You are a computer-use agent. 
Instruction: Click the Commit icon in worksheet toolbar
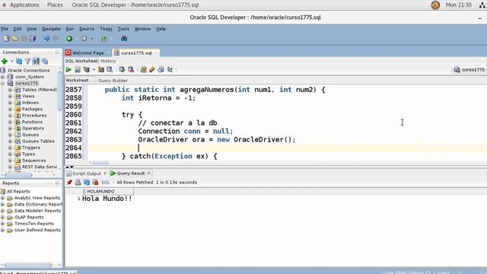click(x=122, y=69)
